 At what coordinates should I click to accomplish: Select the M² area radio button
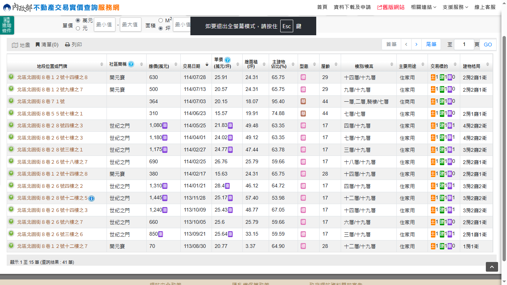pyautogui.click(x=161, y=20)
